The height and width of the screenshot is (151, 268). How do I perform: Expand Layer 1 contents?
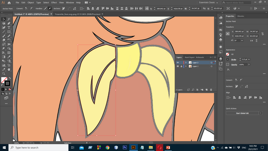186,66
